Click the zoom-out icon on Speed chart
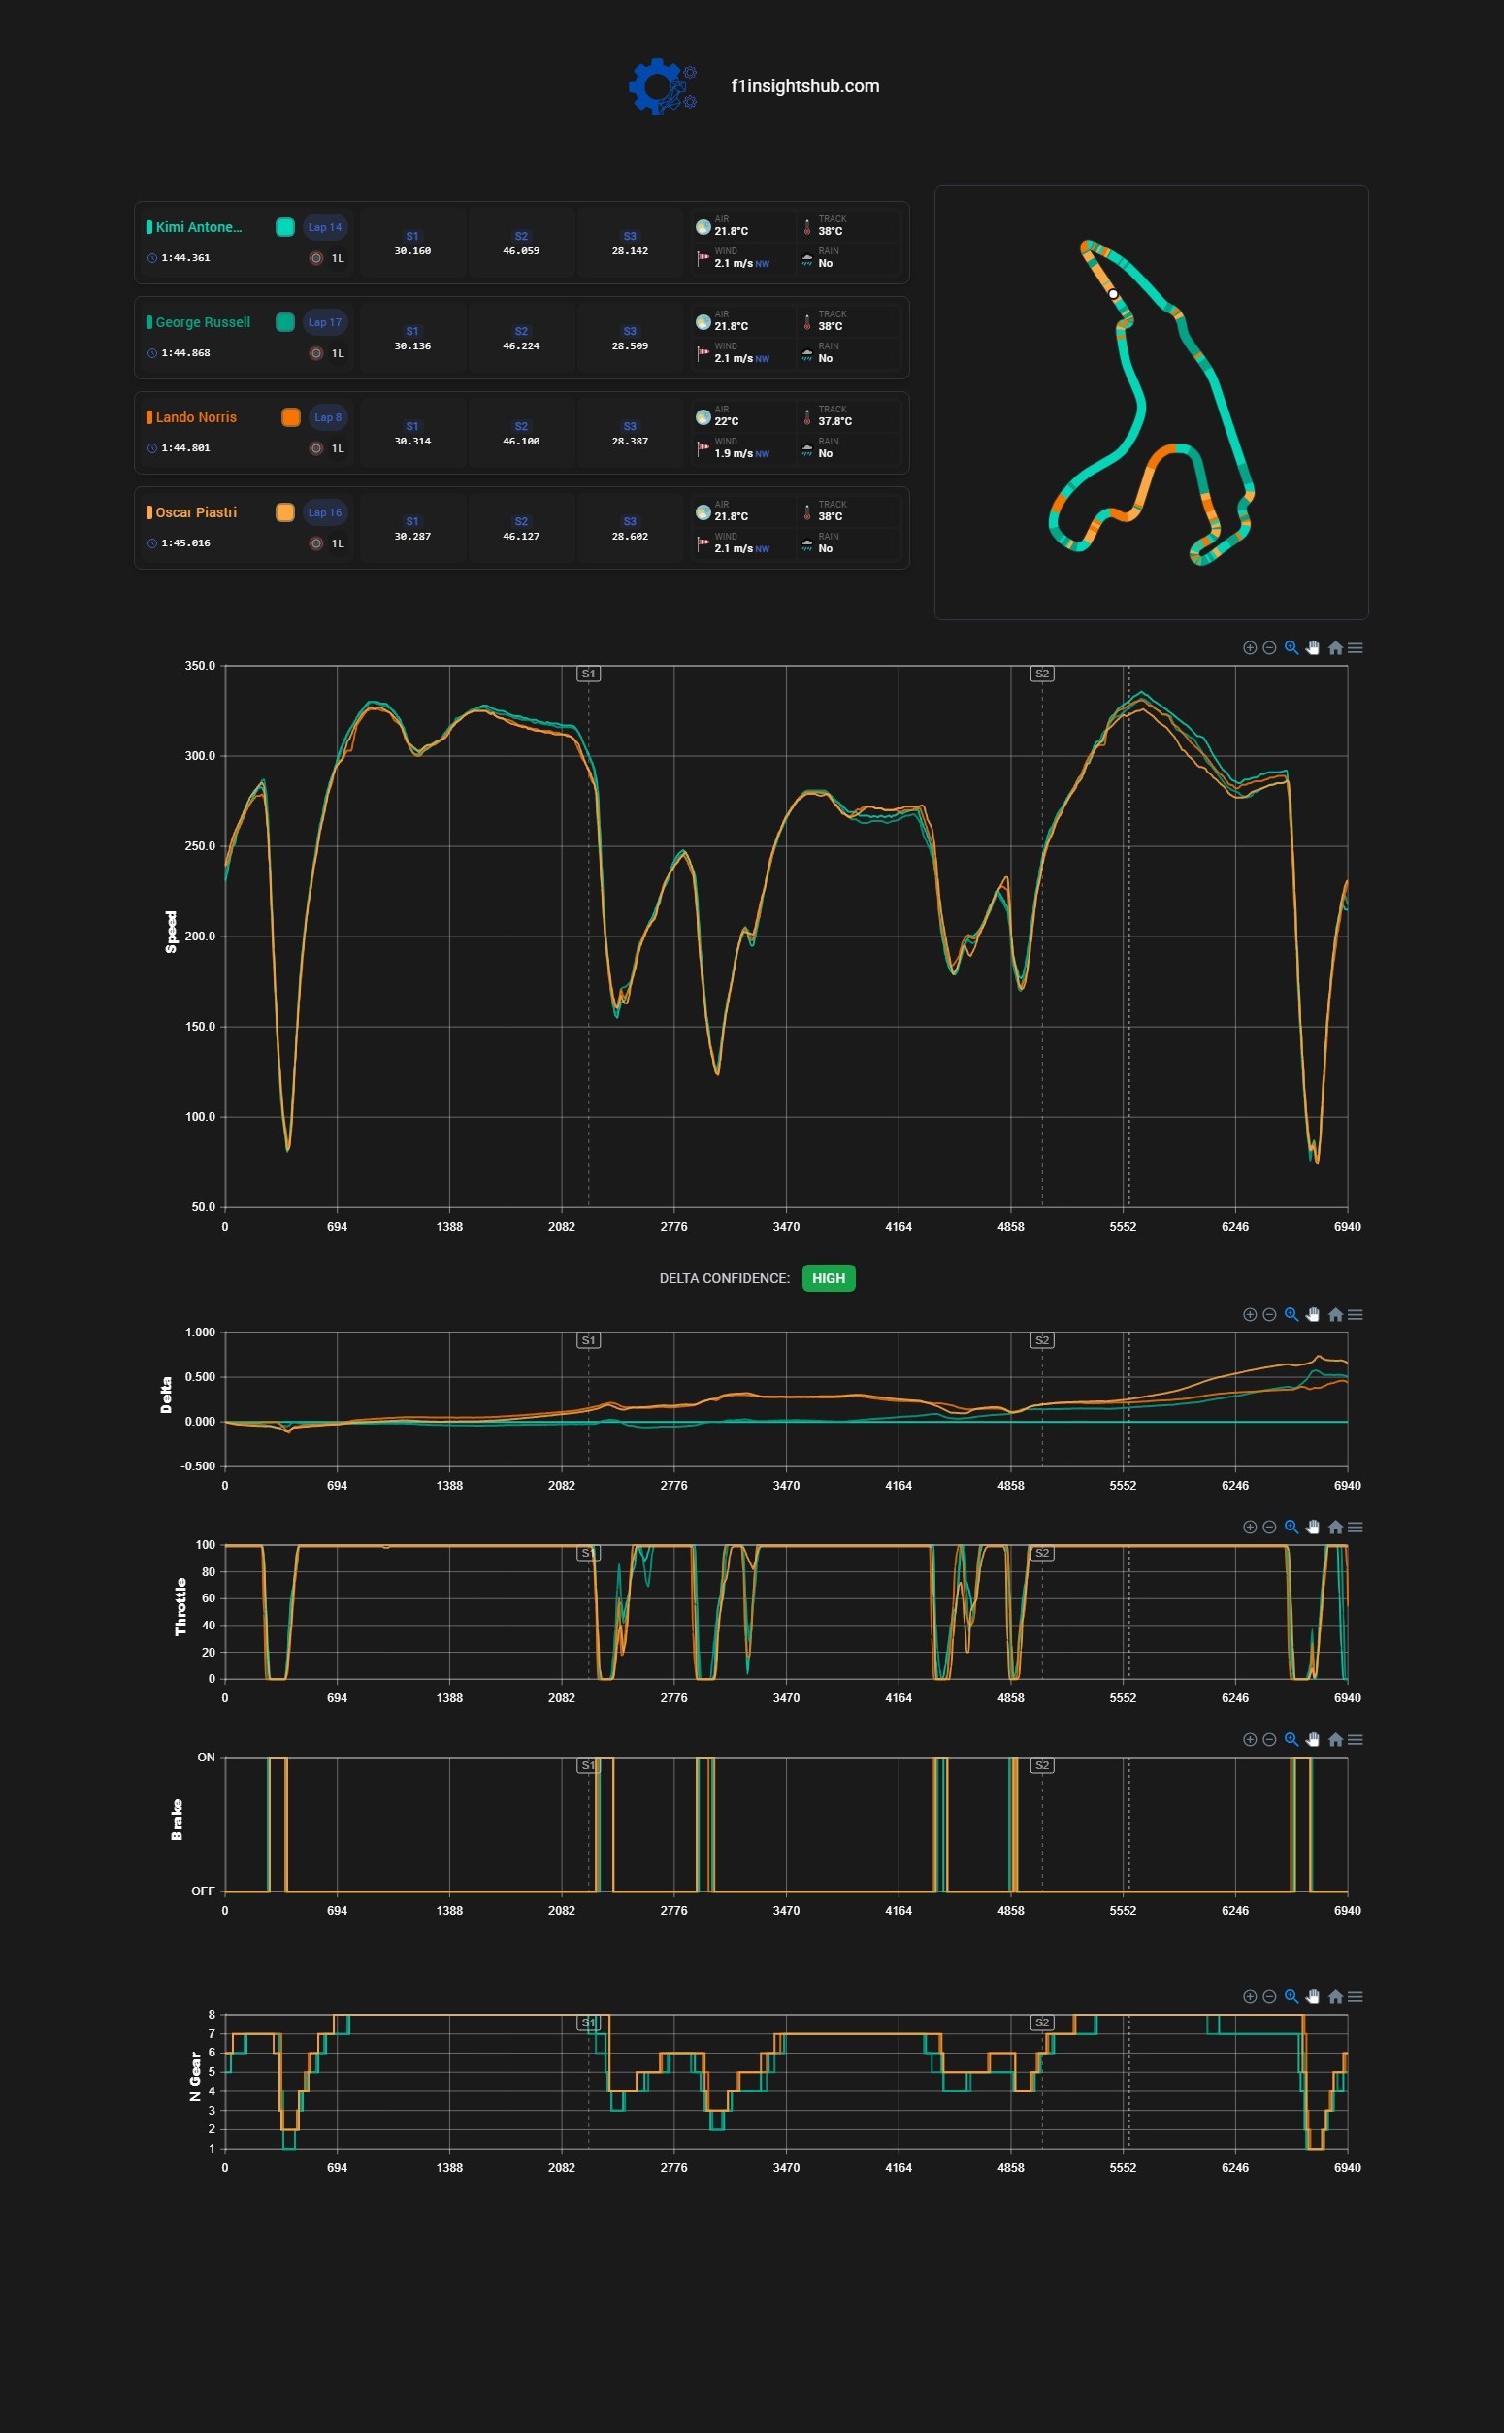 pyautogui.click(x=1269, y=647)
